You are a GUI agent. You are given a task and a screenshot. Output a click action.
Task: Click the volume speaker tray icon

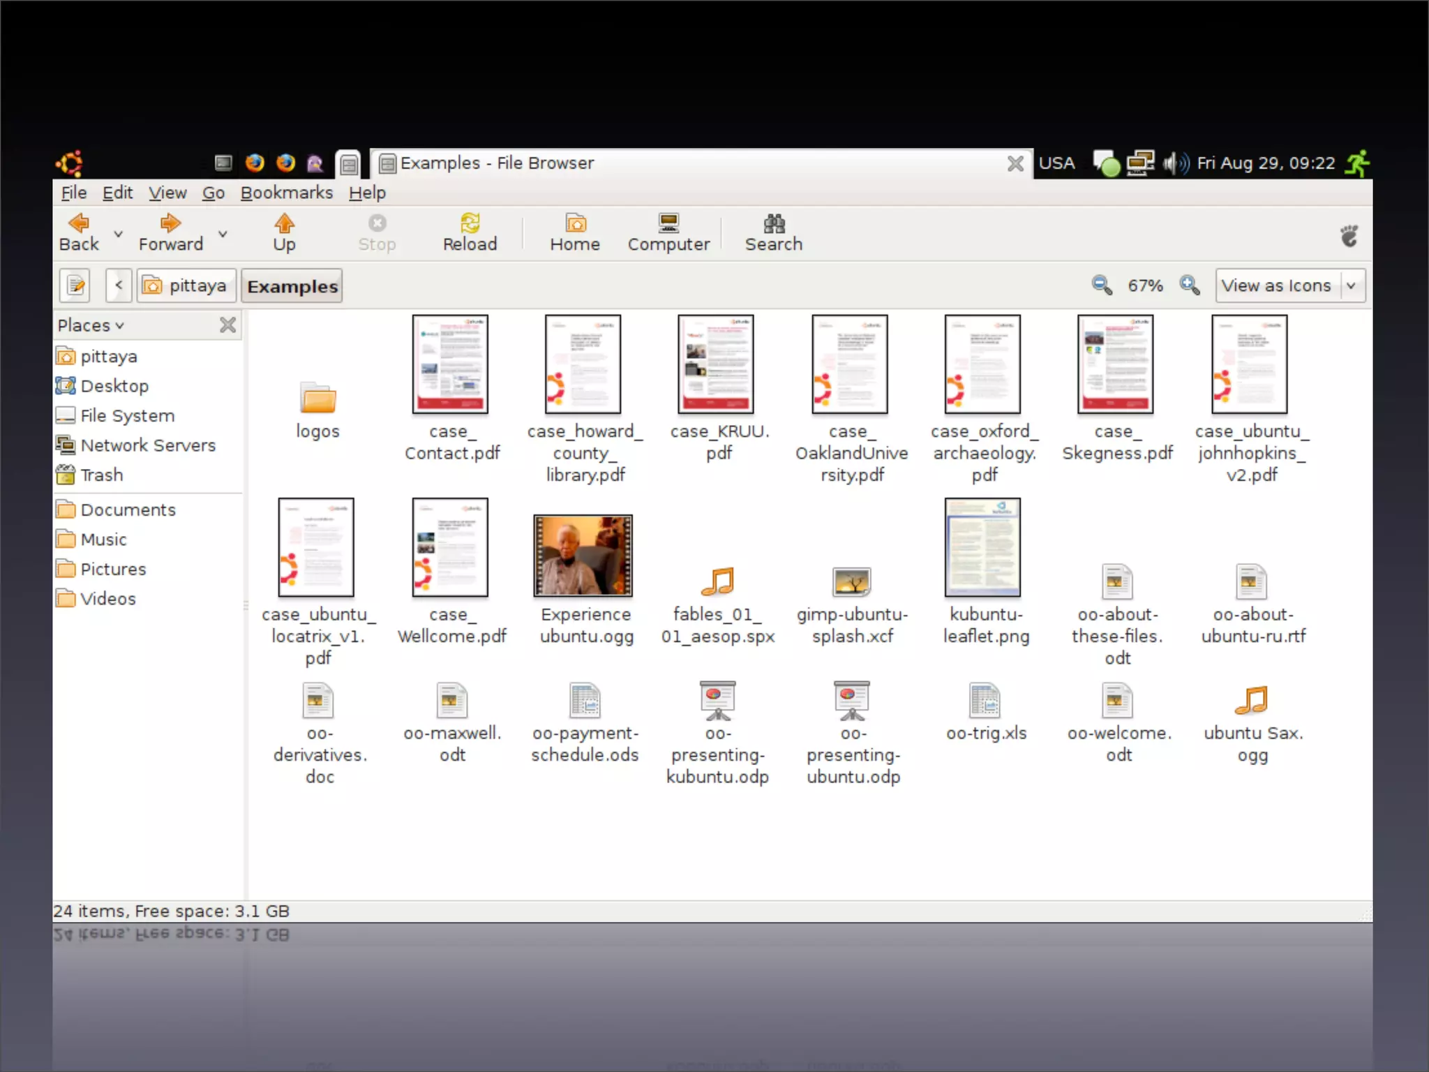click(x=1175, y=163)
